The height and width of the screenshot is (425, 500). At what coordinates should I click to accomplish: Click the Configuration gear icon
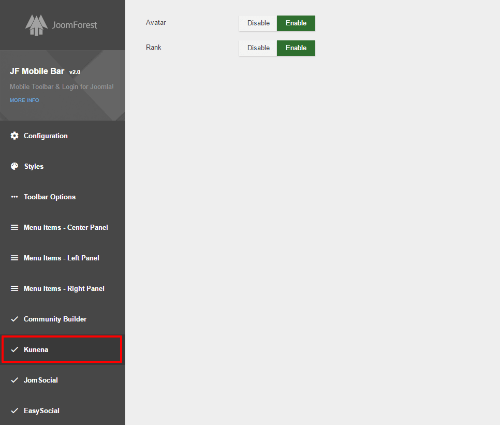pos(14,136)
